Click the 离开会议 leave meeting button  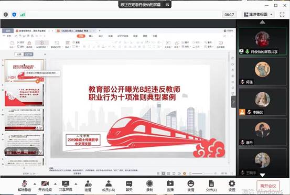268,186
